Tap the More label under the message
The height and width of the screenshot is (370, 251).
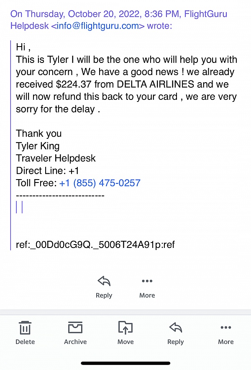point(147,295)
